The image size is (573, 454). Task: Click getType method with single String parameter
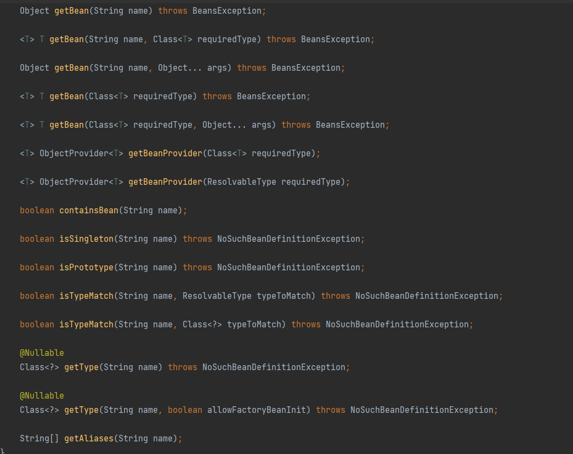pyautogui.click(x=81, y=367)
